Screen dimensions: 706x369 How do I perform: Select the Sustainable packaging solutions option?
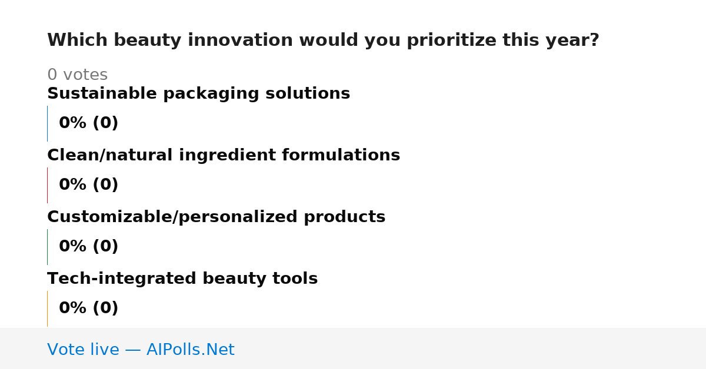(198, 93)
